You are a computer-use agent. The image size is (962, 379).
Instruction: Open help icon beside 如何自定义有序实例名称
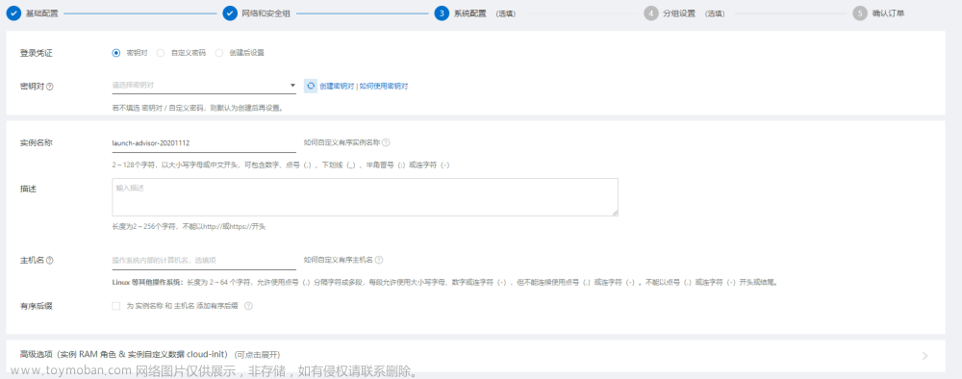point(386,143)
